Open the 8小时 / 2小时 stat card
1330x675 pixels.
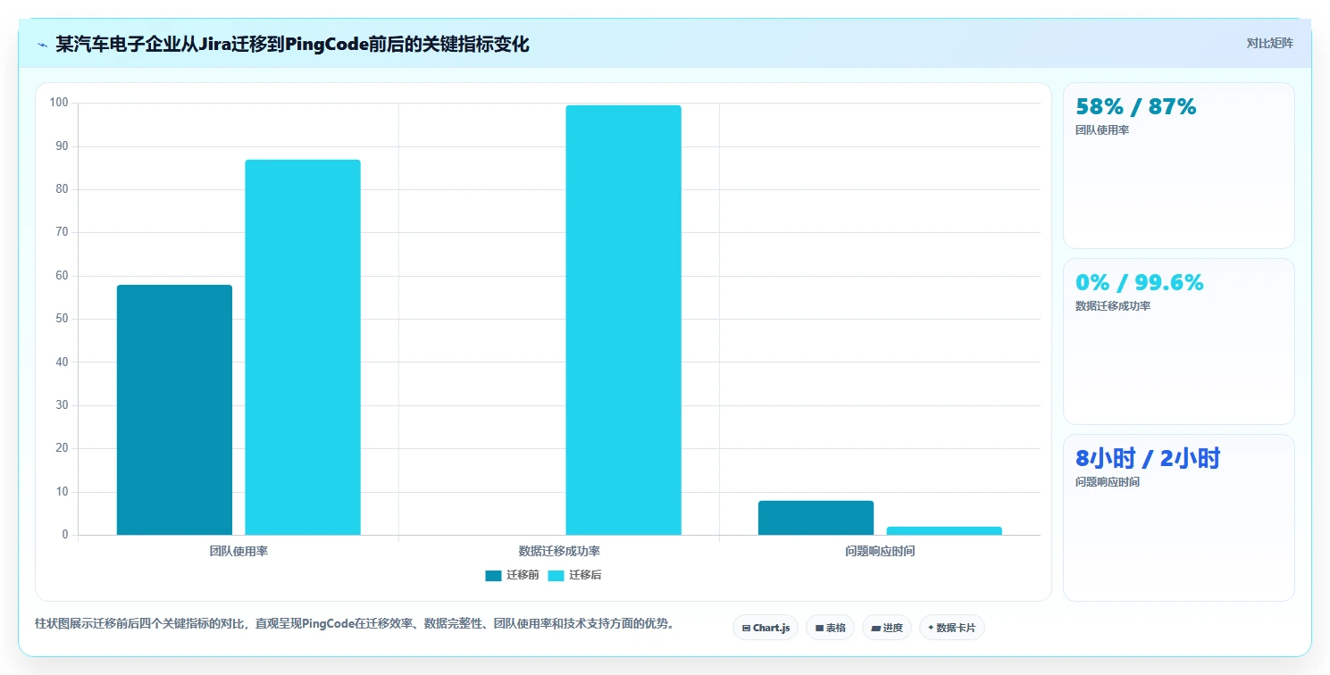click(1178, 517)
